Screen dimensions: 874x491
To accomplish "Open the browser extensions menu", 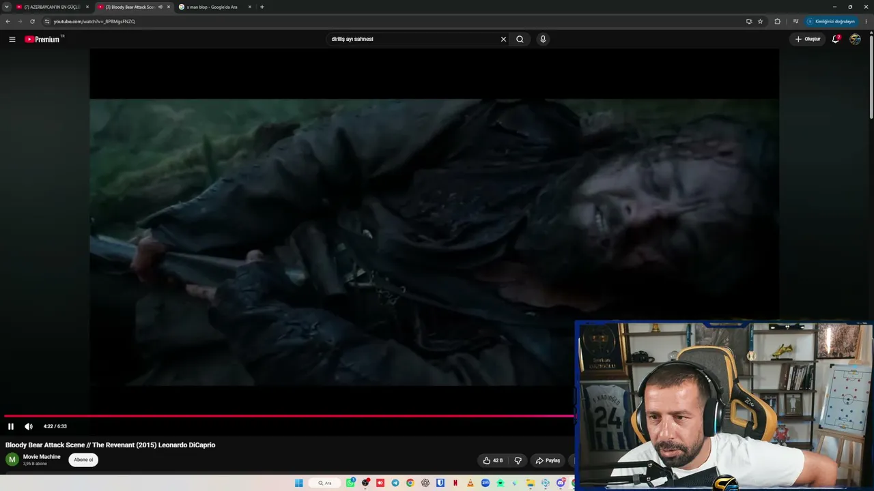I will coord(778,21).
